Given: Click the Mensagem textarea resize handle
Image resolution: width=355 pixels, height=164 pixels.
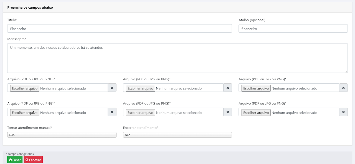Looking at the screenshot, I should pyautogui.click(x=346, y=71).
